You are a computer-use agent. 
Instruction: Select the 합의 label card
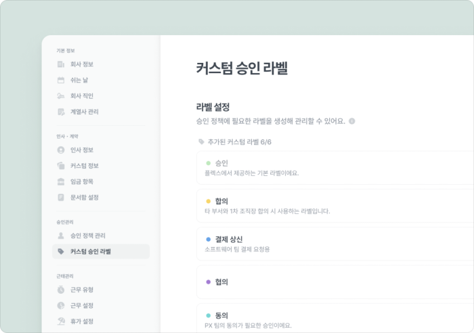pos(335,206)
